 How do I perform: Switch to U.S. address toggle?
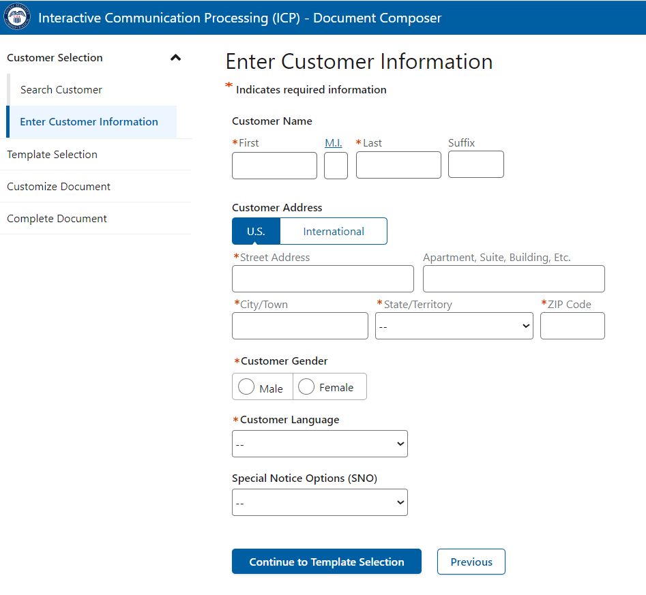tap(256, 231)
